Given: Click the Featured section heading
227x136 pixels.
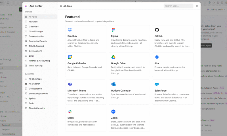Looking at the screenshot, I should click(72, 17).
